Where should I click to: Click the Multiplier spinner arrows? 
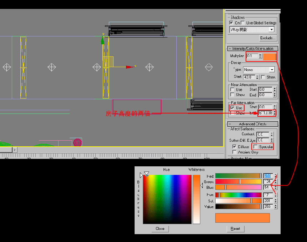tap(260, 56)
